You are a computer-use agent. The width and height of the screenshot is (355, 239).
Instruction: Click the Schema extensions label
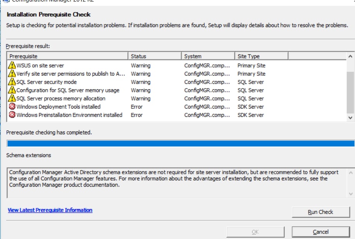click(x=29, y=155)
